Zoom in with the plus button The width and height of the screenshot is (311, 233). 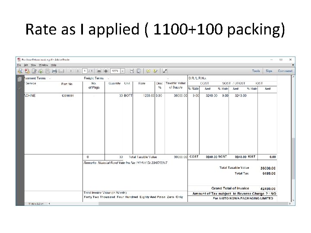[106, 71]
